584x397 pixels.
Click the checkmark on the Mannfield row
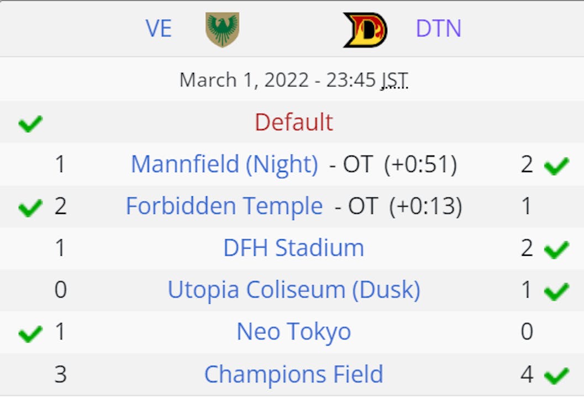point(556,165)
